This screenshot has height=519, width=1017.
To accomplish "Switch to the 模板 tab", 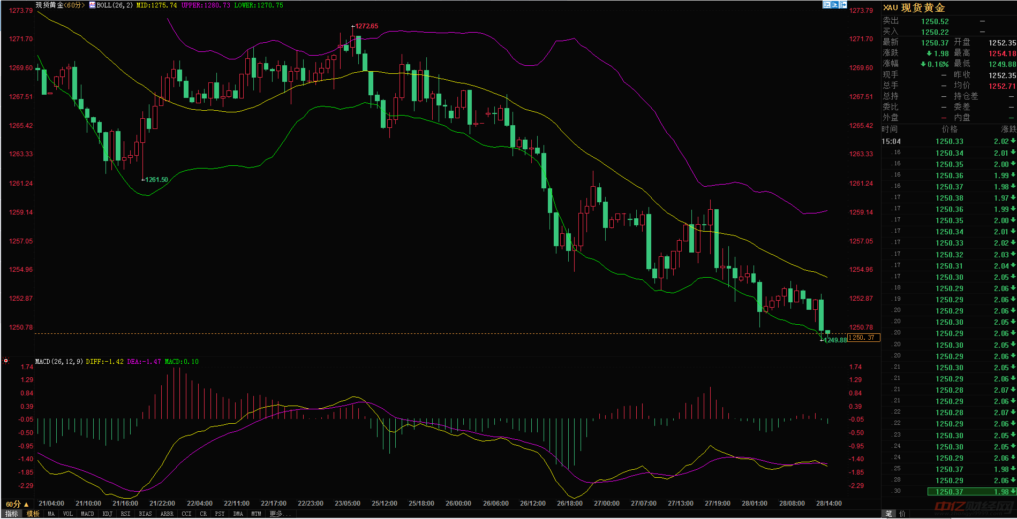I will (33, 514).
